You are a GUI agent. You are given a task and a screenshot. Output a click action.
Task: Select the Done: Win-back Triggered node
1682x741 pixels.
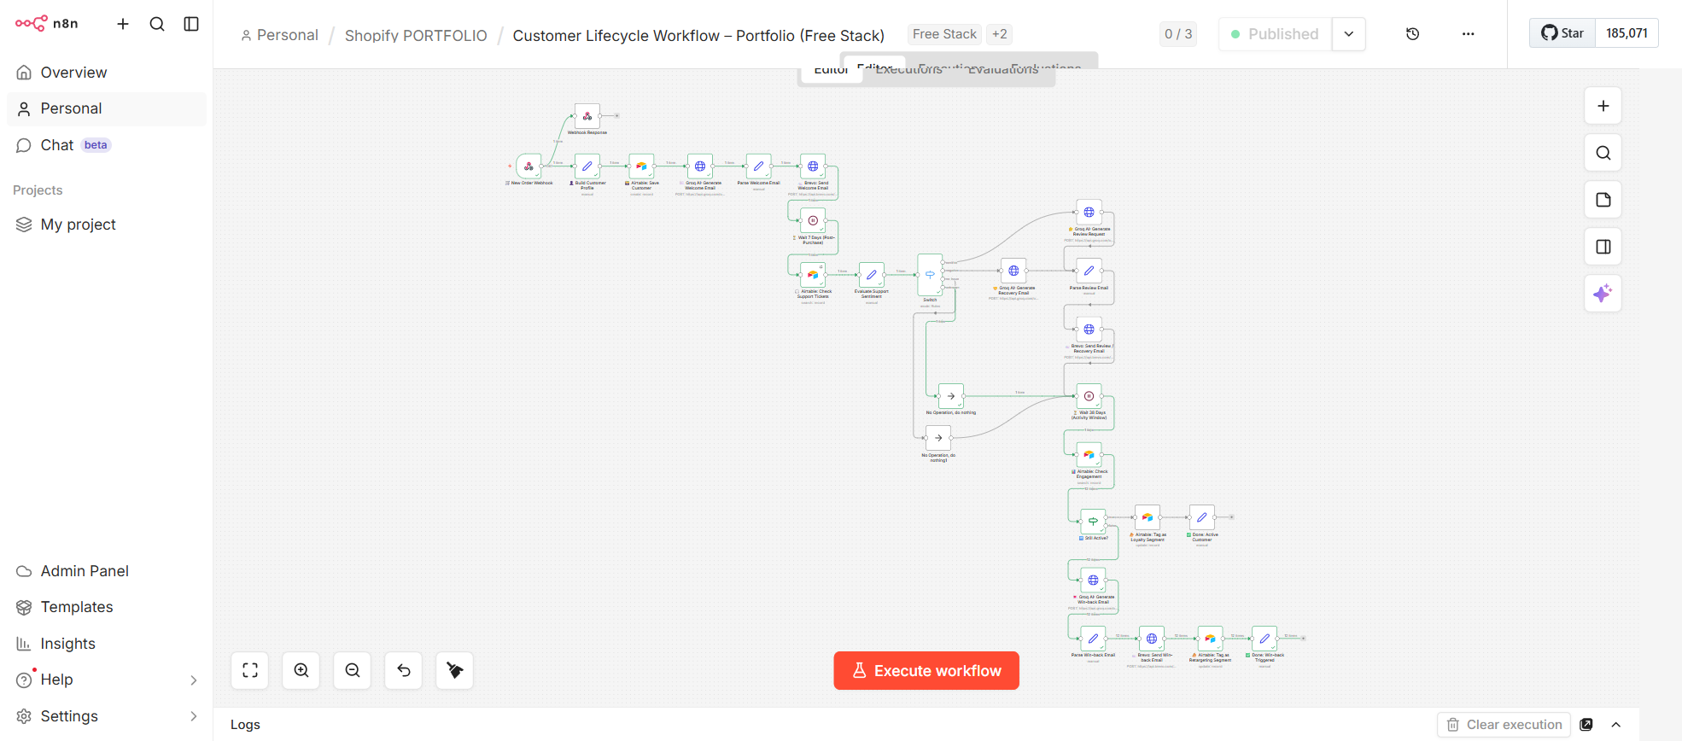[x=1264, y=639]
